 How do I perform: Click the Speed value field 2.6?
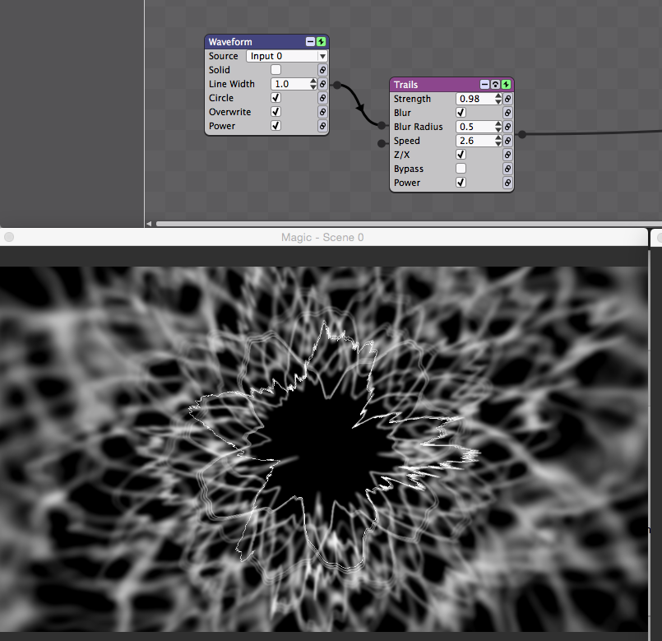tap(475, 140)
